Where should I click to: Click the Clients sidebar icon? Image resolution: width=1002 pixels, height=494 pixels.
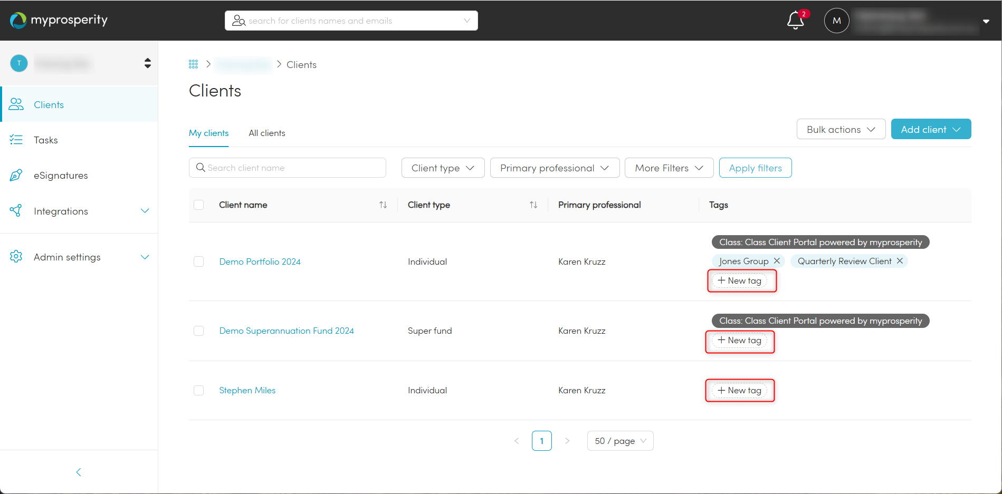(x=16, y=104)
